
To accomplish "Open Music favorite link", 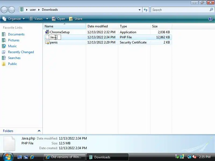I will 12,46.
